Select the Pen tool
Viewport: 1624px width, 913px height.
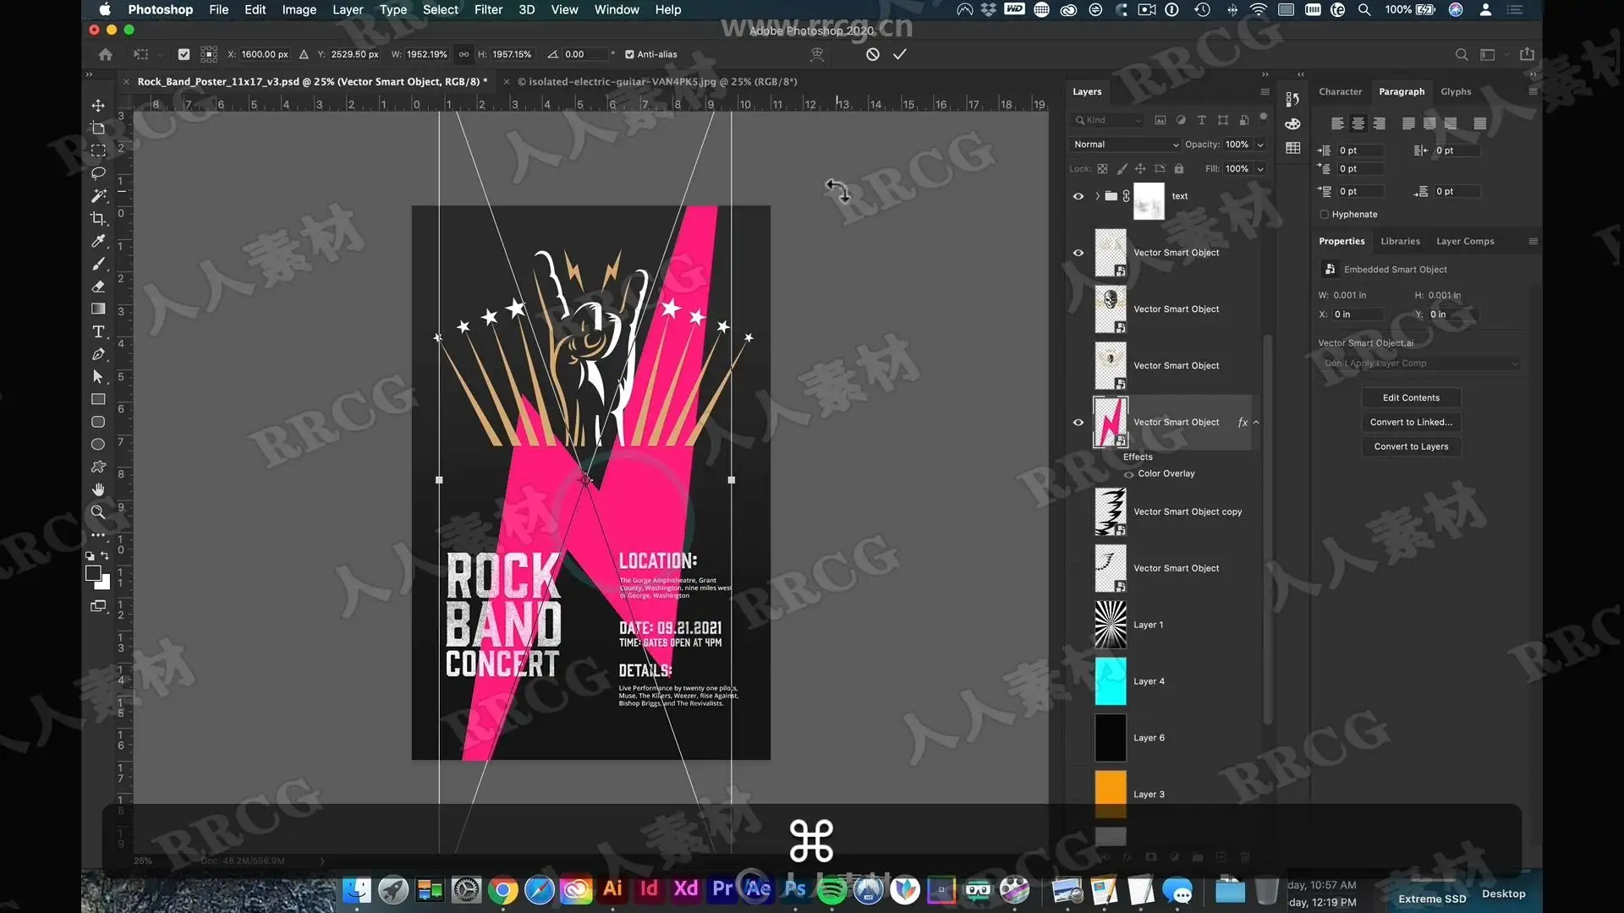98,354
